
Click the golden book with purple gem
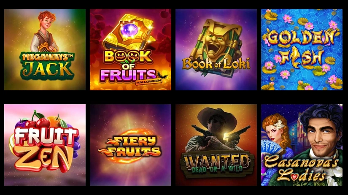pos(128,32)
